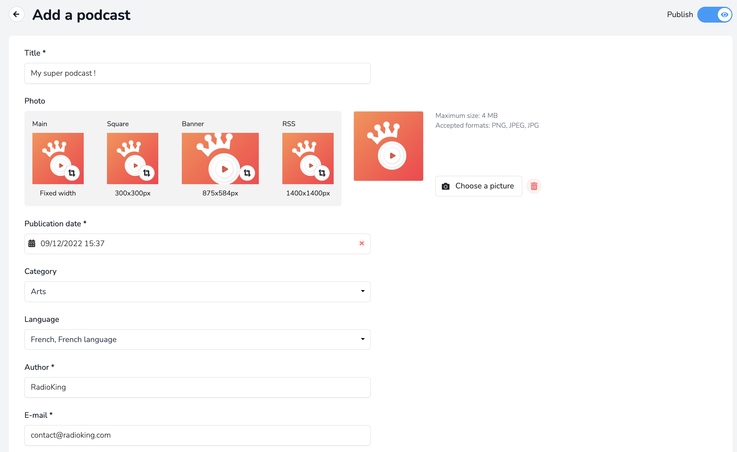
Task: Open the Language dropdown showing French
Action: 197,340
